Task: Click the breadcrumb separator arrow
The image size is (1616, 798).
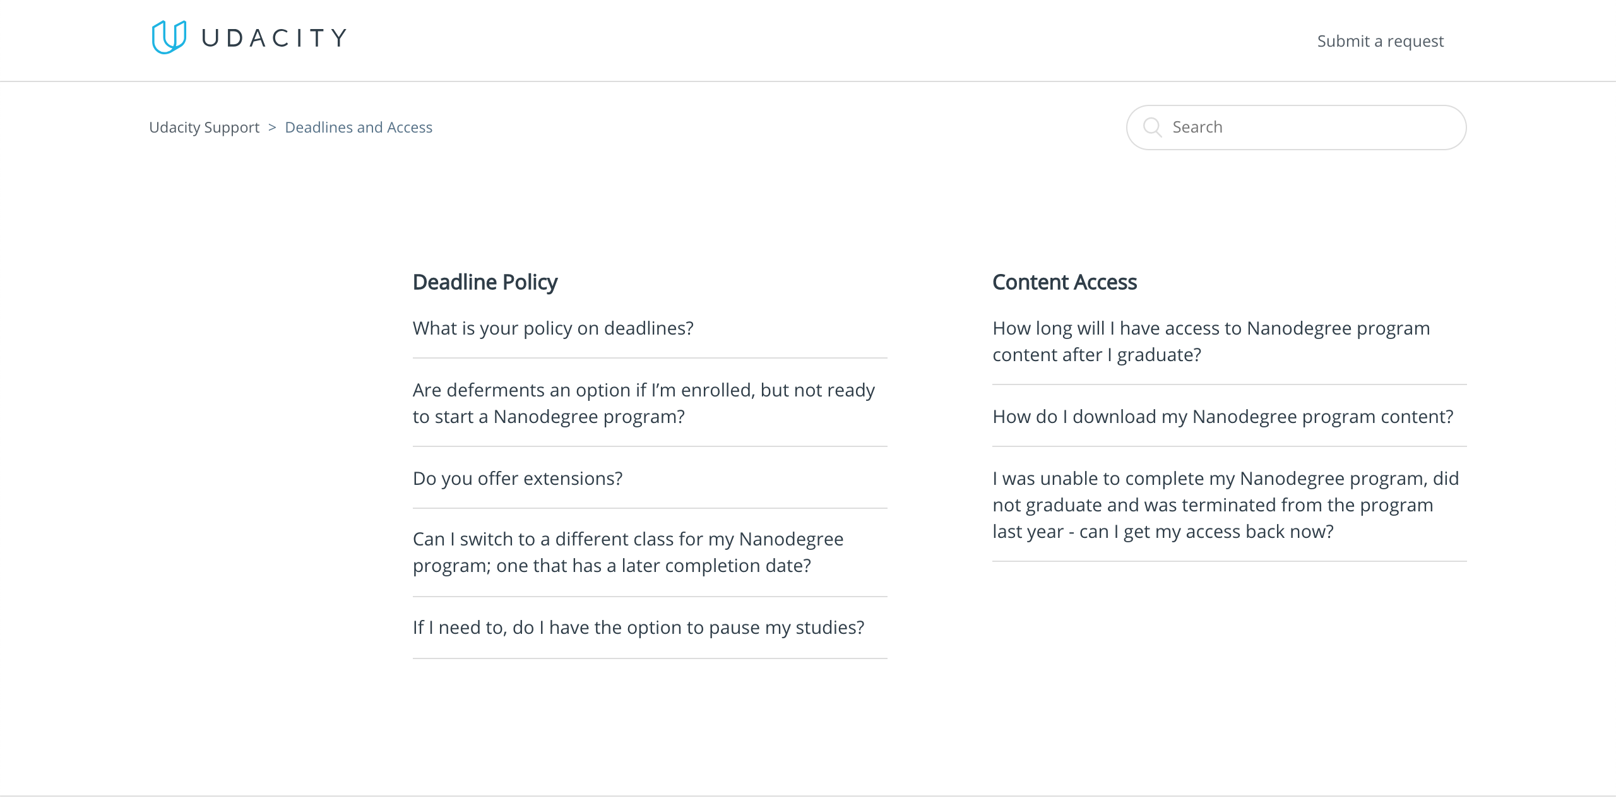Action: (x=272, y=128)
